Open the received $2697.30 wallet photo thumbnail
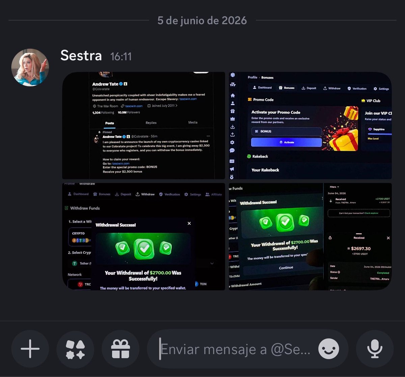This screenshot has height=377, width=405. tap(310, 237)
